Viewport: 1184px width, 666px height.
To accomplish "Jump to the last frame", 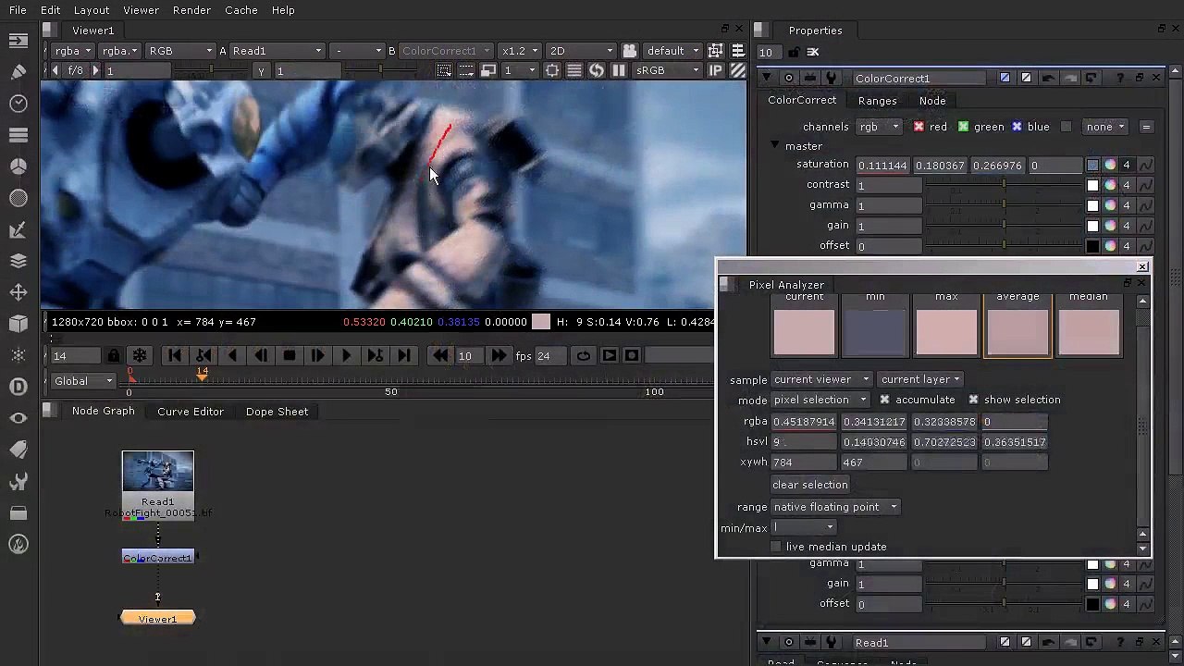I will tap(403, 356).
